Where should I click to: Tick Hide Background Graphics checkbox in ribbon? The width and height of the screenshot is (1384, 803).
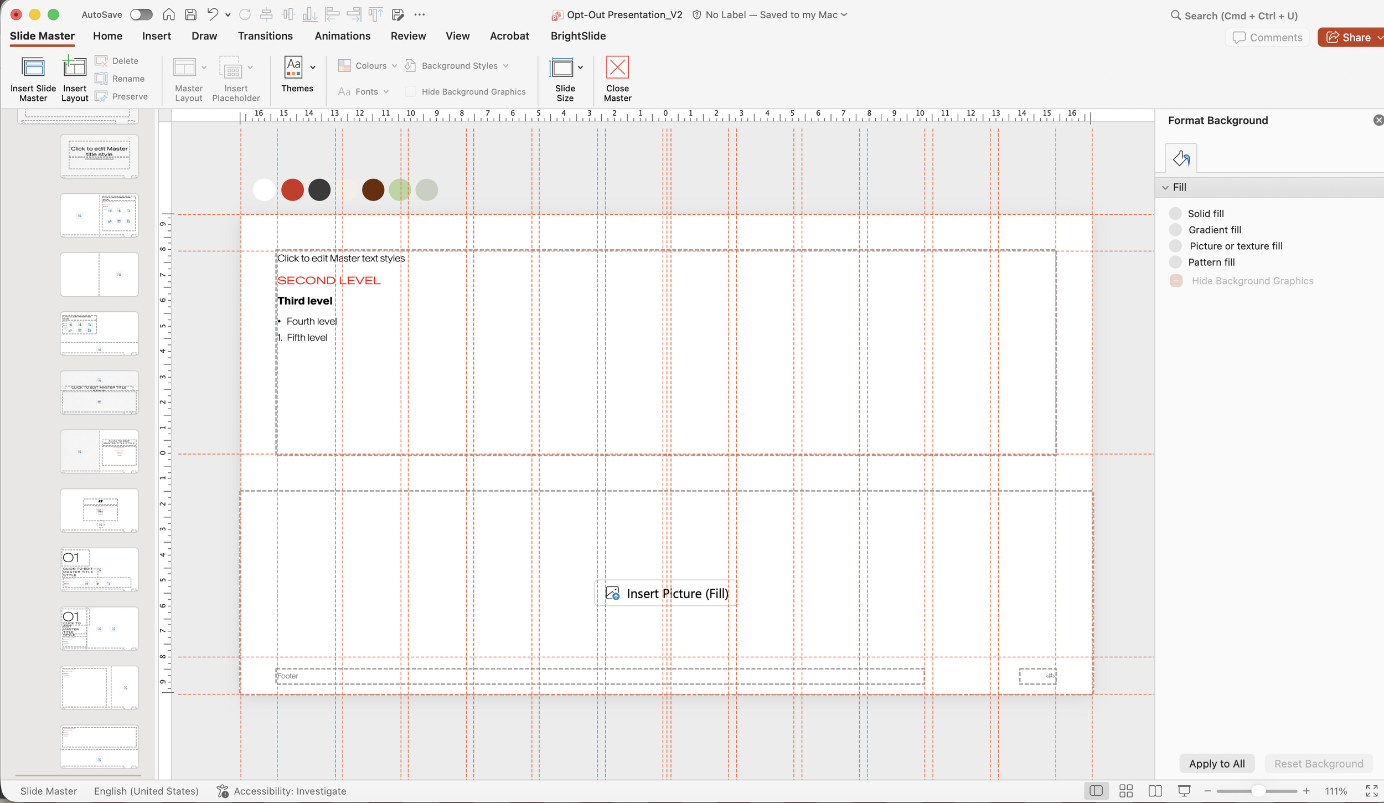click(411, 91)
